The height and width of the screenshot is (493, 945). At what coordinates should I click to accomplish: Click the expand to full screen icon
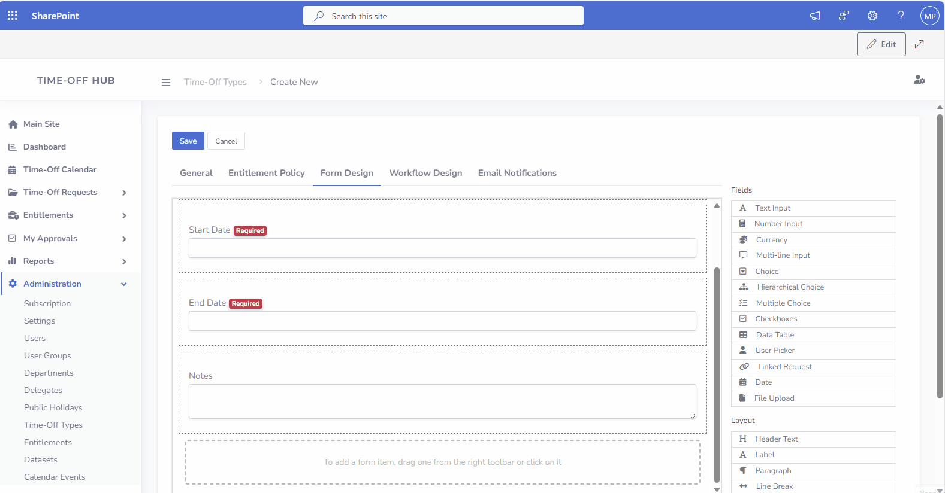(x=919, y=44)
